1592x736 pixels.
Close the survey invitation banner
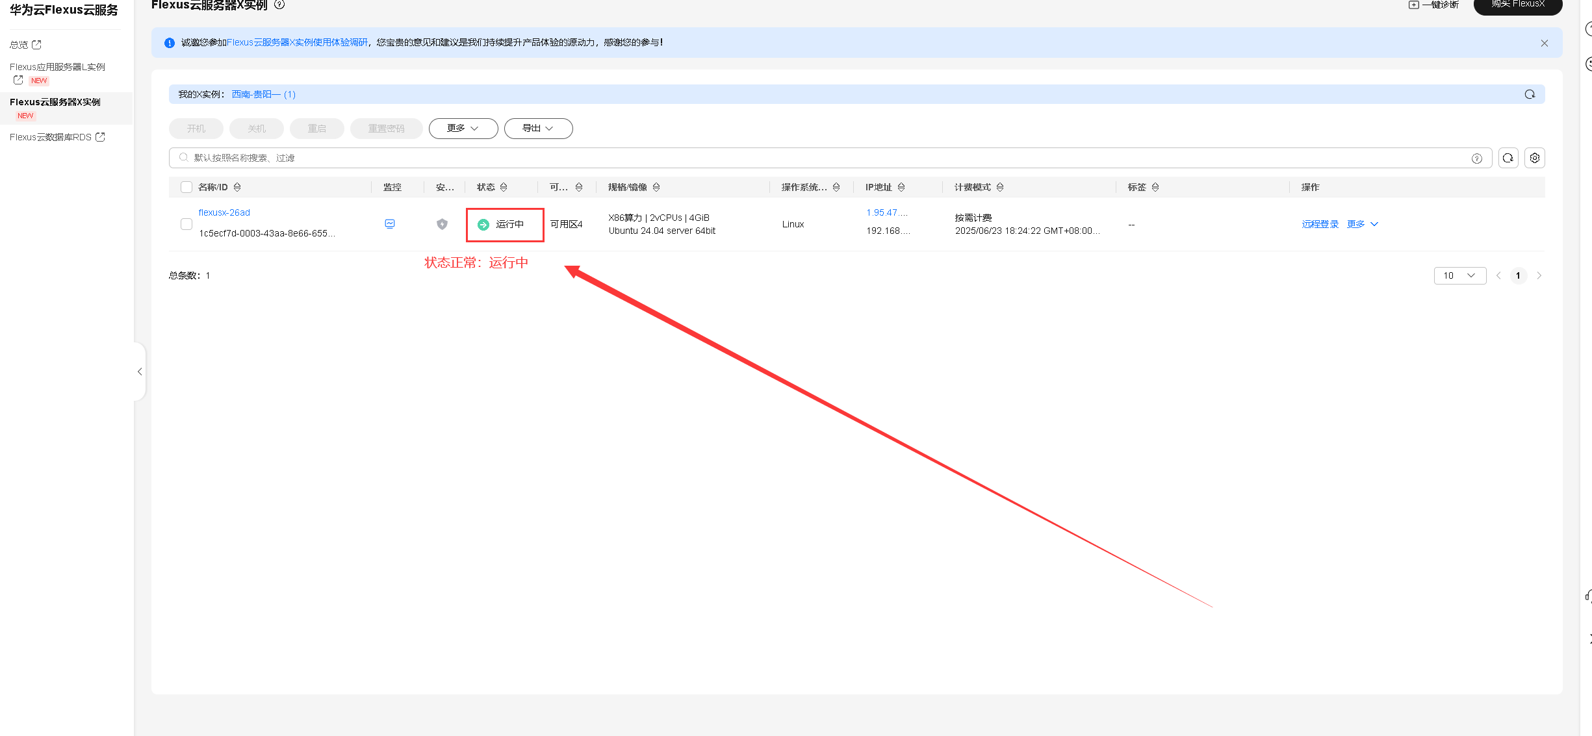coord(1544,43)
